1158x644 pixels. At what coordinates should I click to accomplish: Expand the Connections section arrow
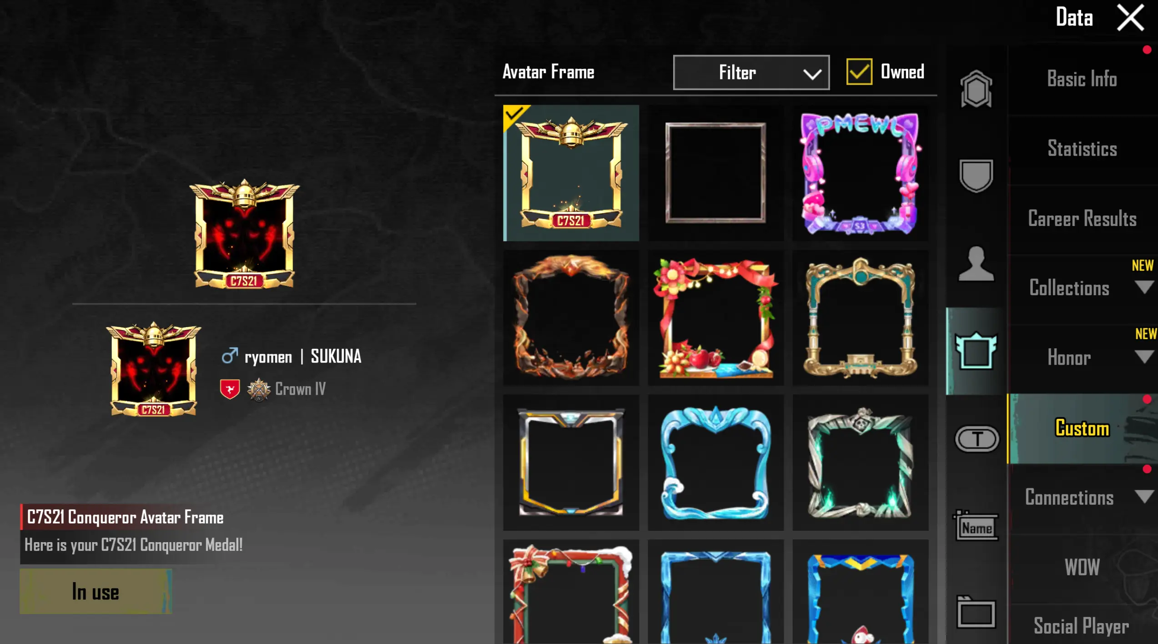(1144, 496)
